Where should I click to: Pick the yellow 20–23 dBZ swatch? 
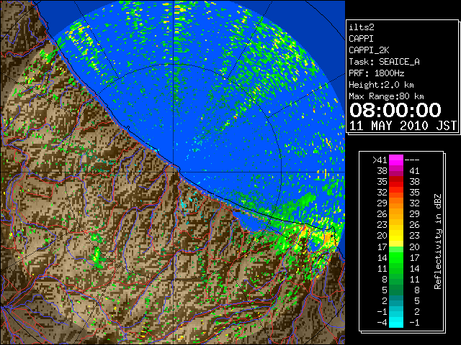click(x=396, y=236)
